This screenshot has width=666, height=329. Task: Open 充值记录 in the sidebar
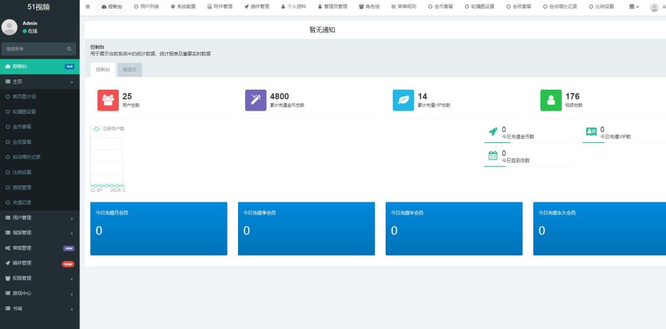(40, 202)
